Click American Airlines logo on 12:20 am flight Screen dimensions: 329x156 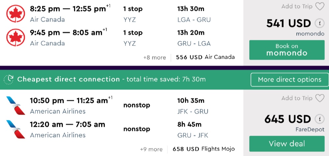click(15, 129)
